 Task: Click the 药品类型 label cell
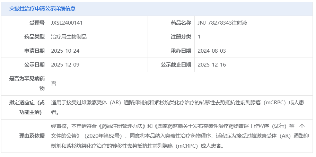(x=34, y=37)
